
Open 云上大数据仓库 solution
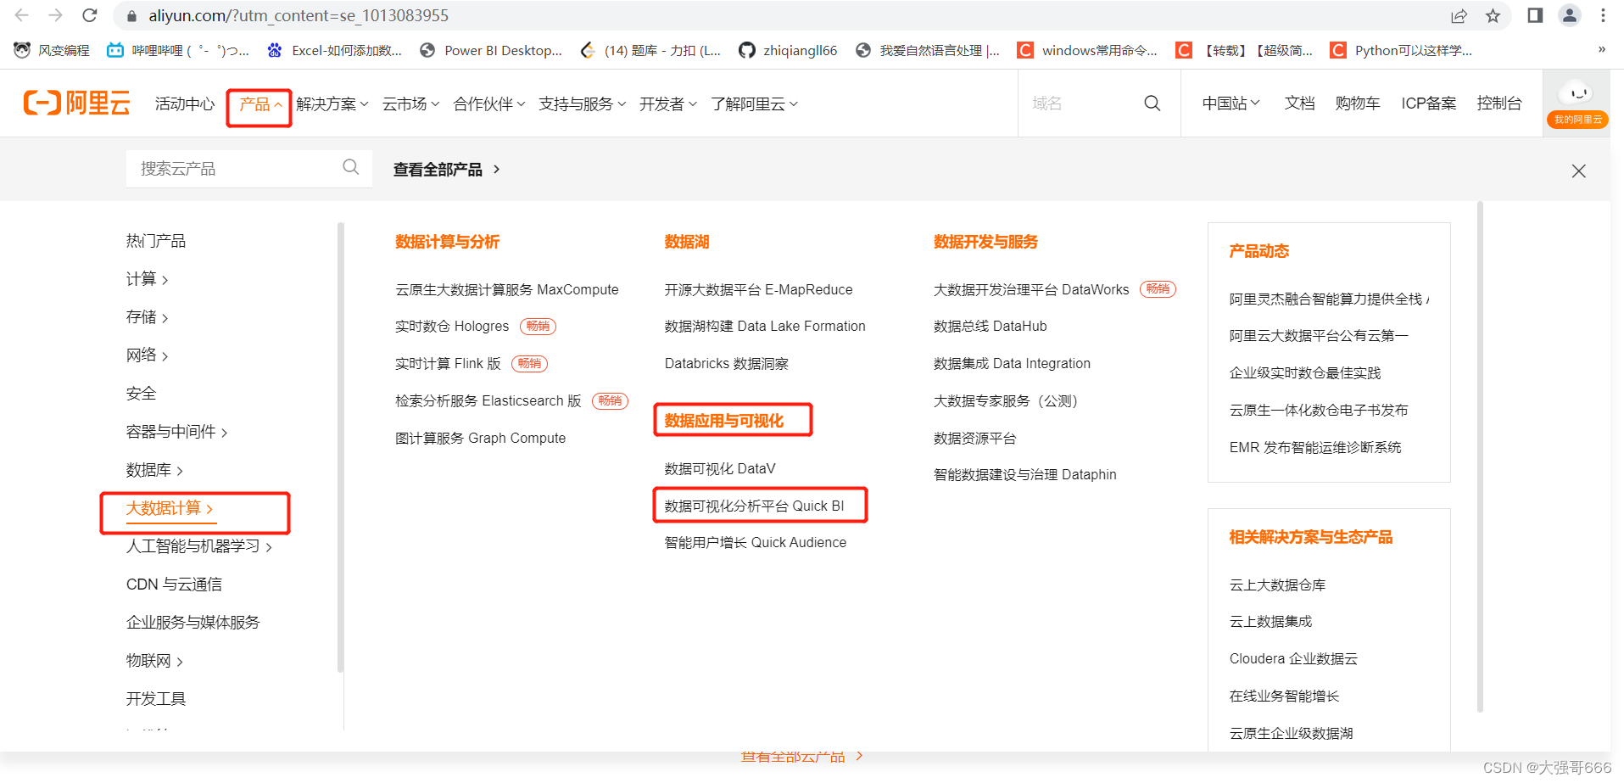(1277, 584)
